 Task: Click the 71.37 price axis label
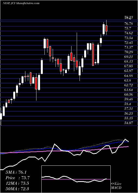129,47
